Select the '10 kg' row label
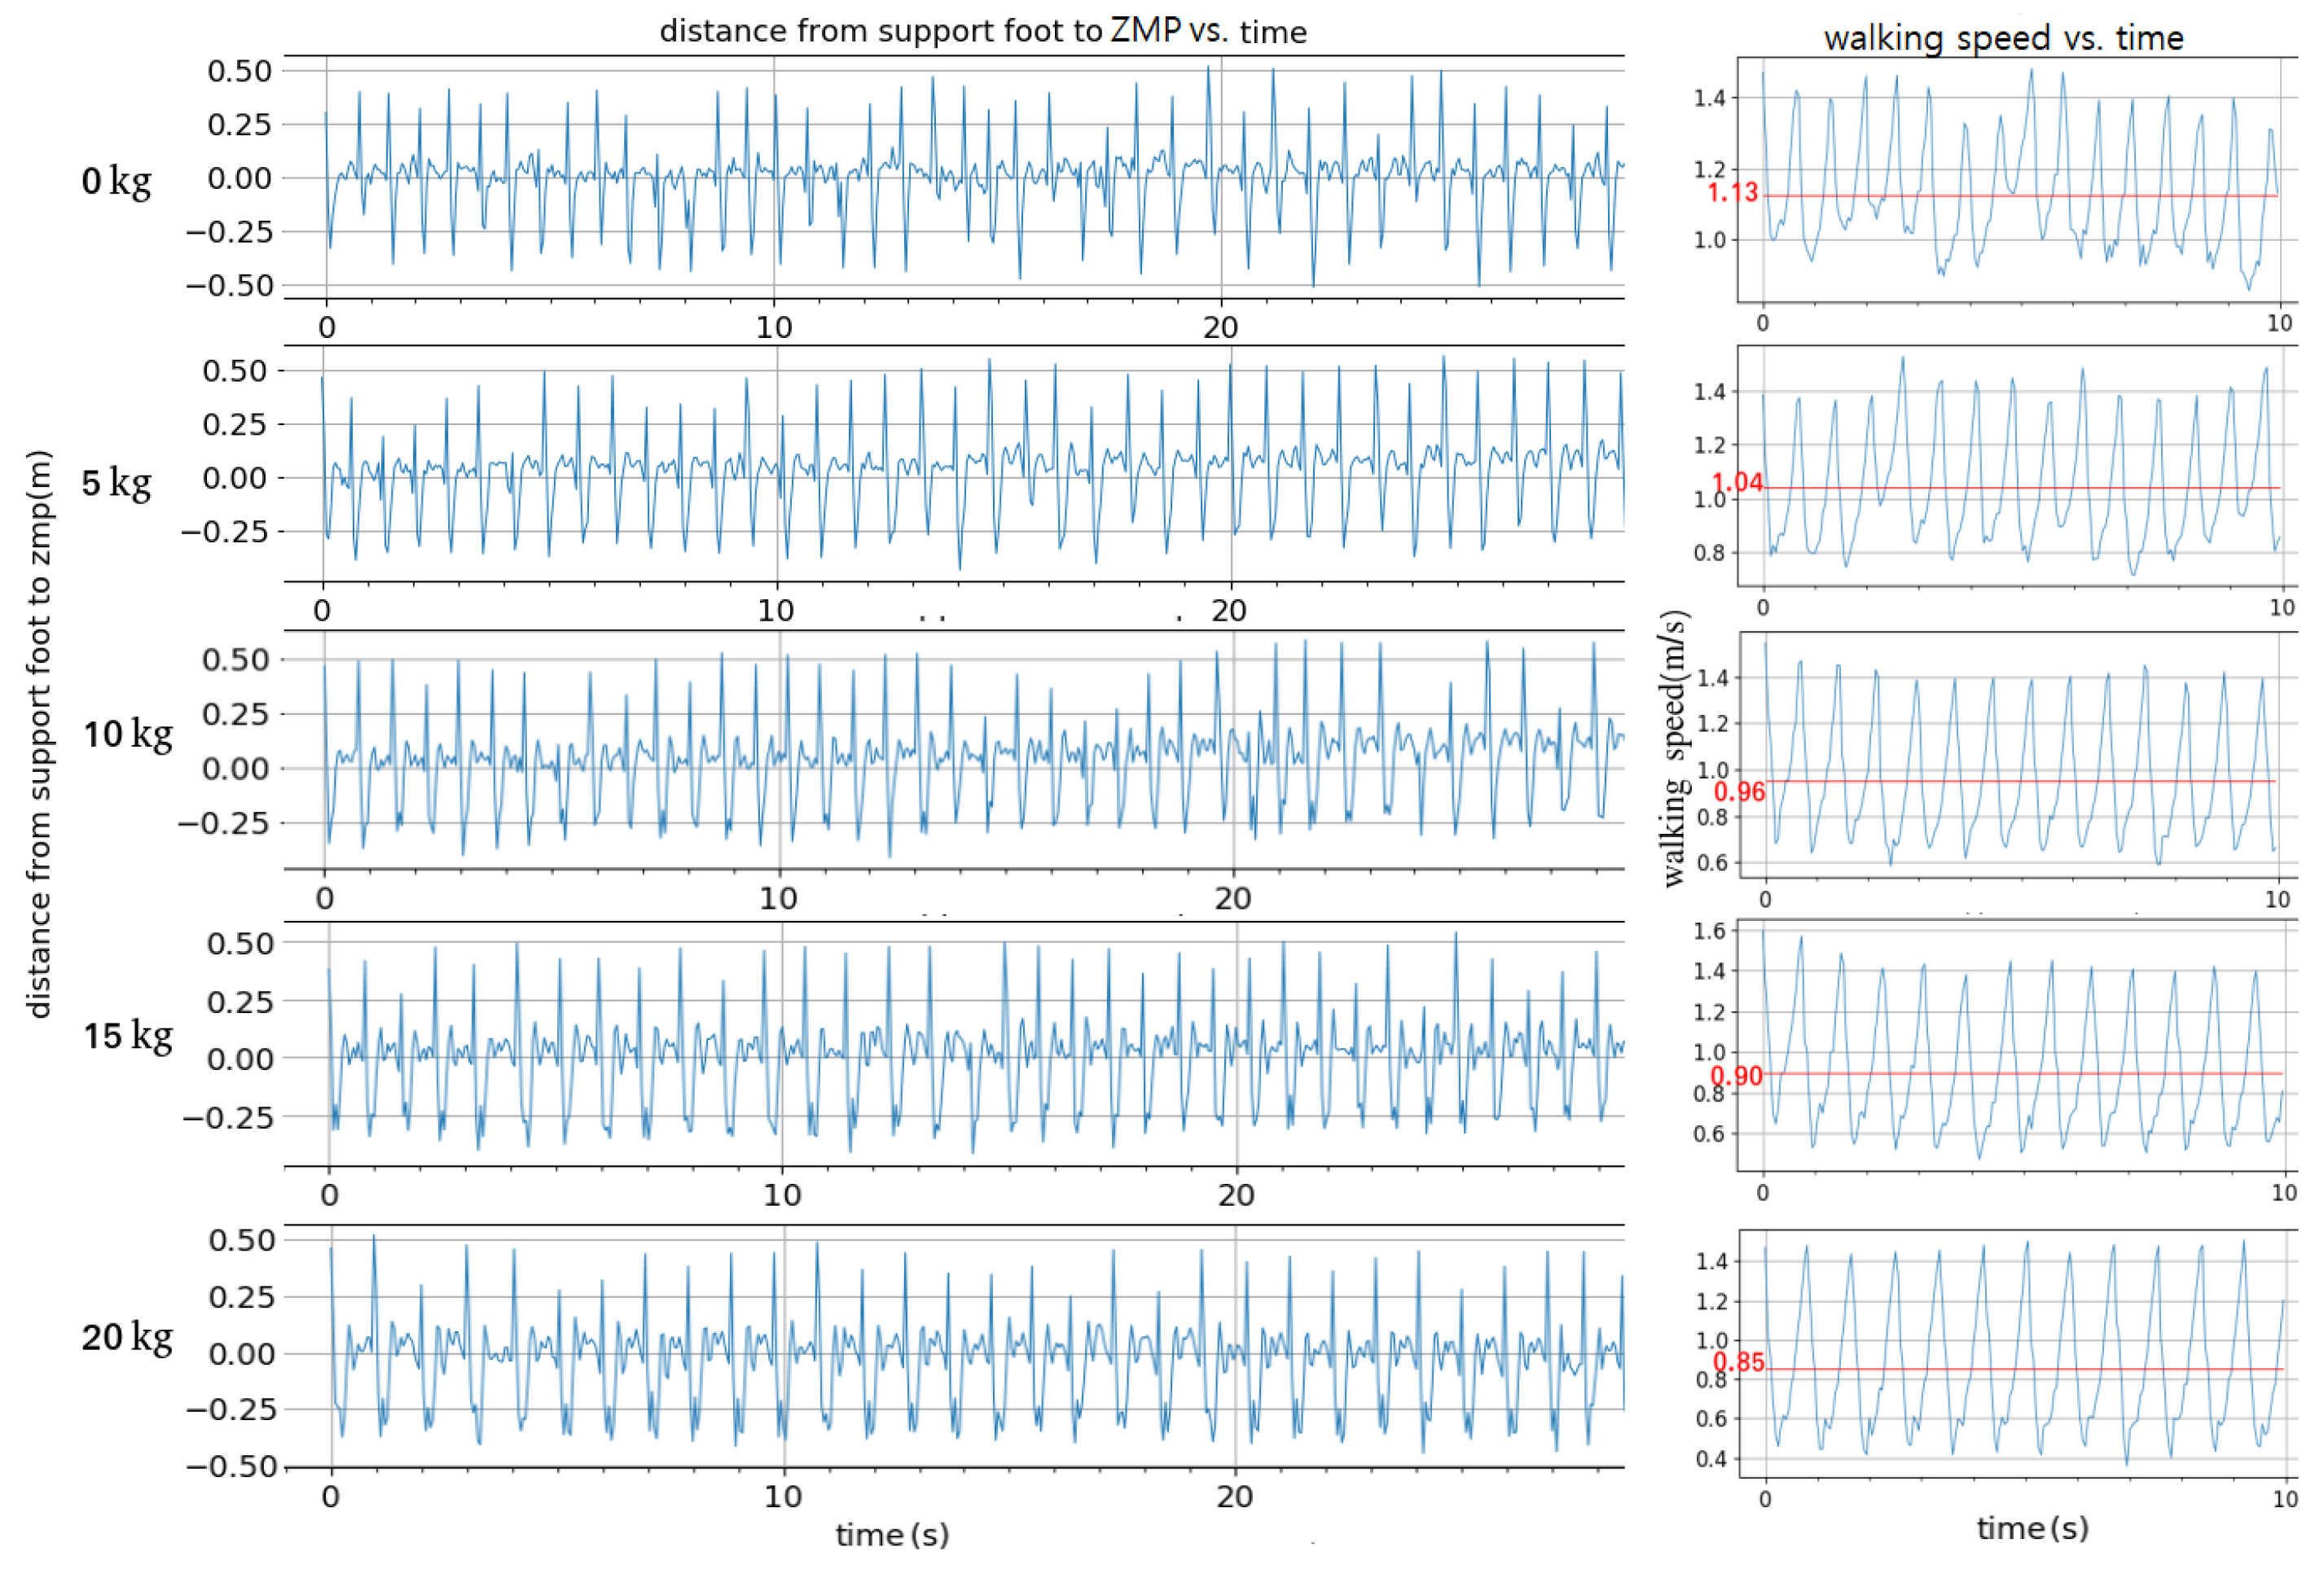This screenshot has width=2324, height=1574. (x=127, y=734)
